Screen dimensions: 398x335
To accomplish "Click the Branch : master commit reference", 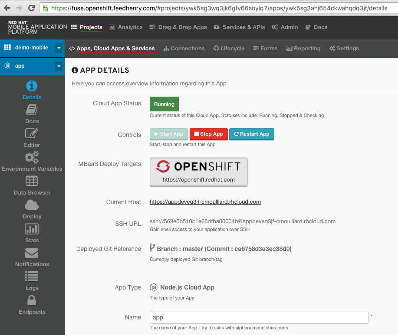I will click(x=224, y=249).
